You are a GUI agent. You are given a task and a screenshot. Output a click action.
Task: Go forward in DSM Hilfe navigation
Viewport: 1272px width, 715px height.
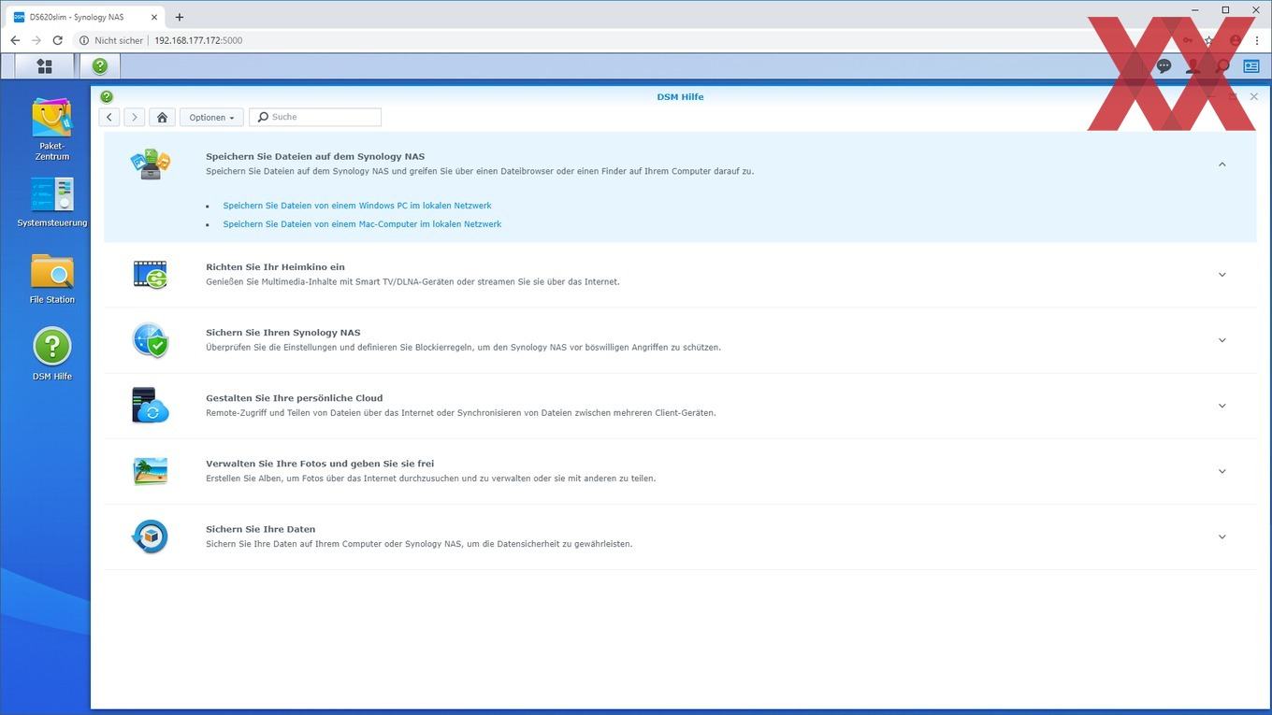[135, 117]
